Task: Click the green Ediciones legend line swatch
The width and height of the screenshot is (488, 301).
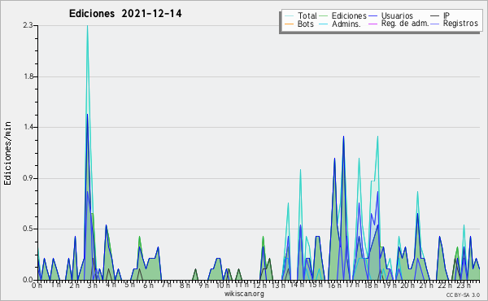Action: click(x=324, y=15)
